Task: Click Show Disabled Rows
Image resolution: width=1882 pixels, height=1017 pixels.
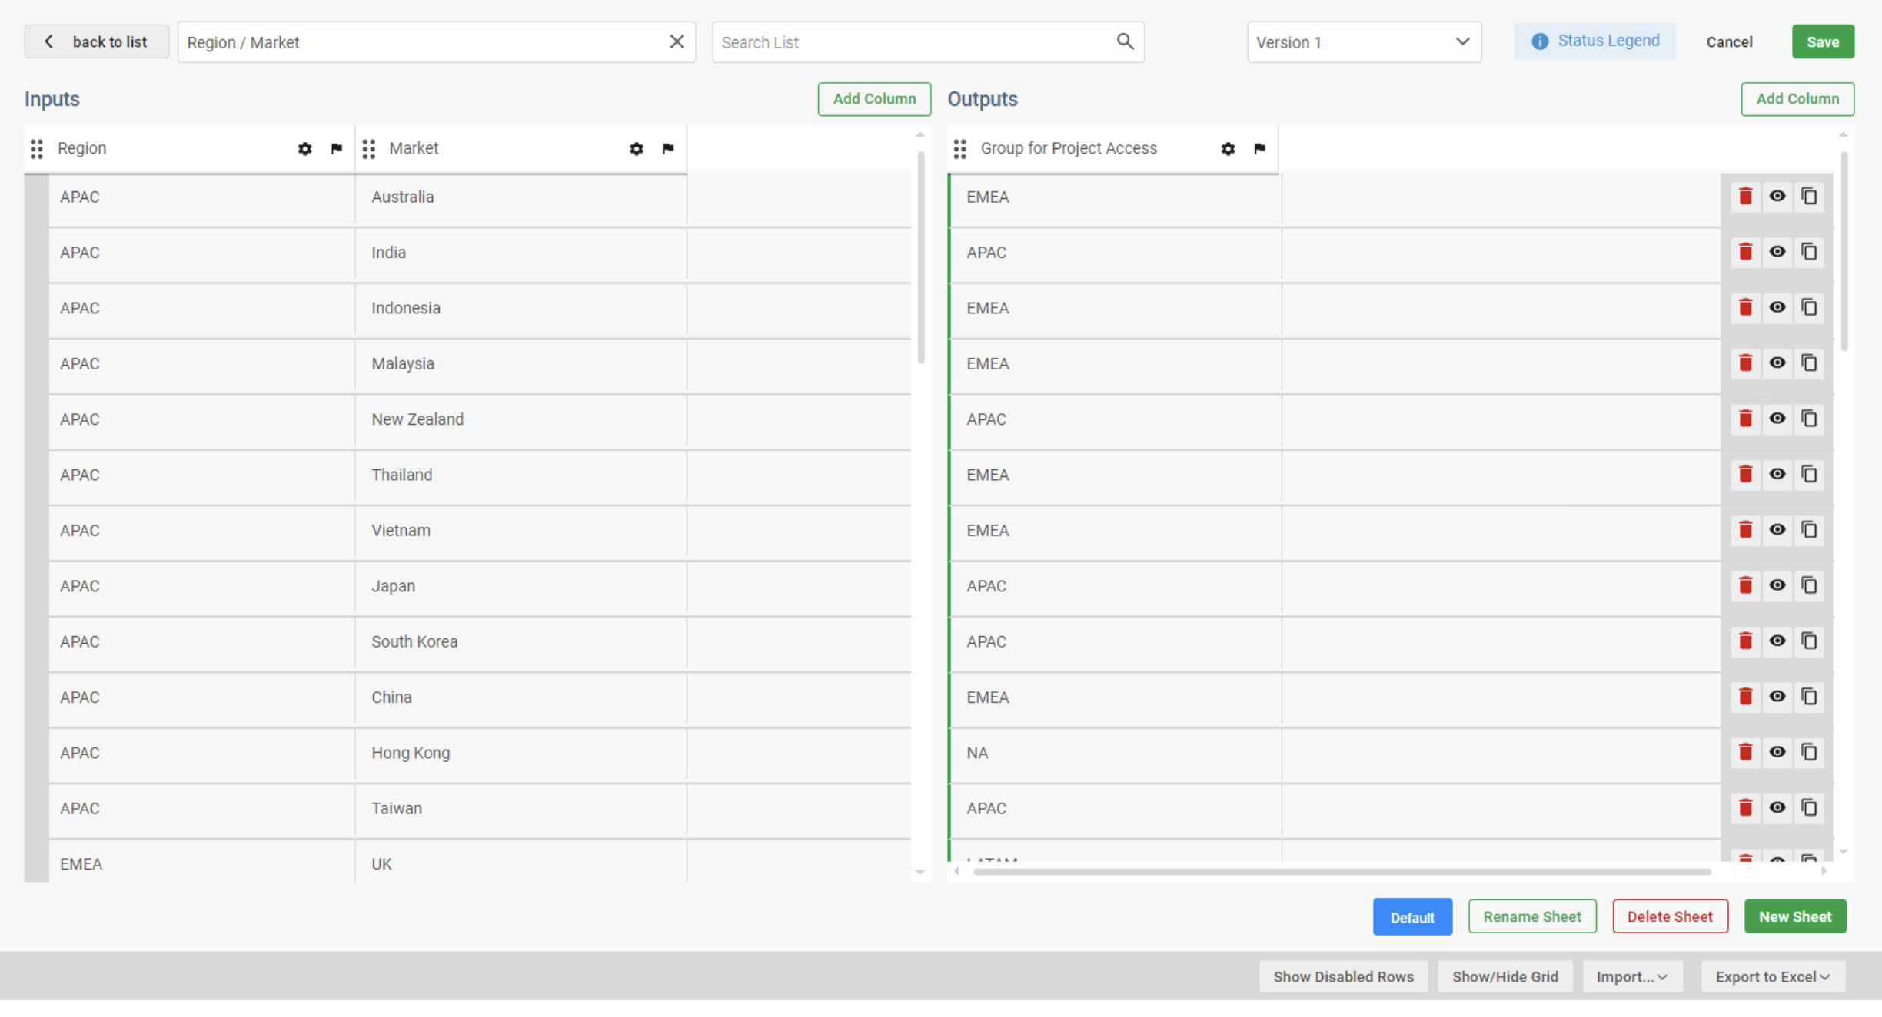Action: (1342, 976)
